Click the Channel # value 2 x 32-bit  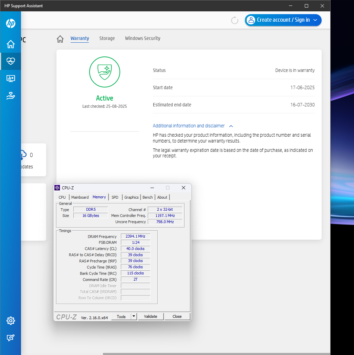[165, 209]
